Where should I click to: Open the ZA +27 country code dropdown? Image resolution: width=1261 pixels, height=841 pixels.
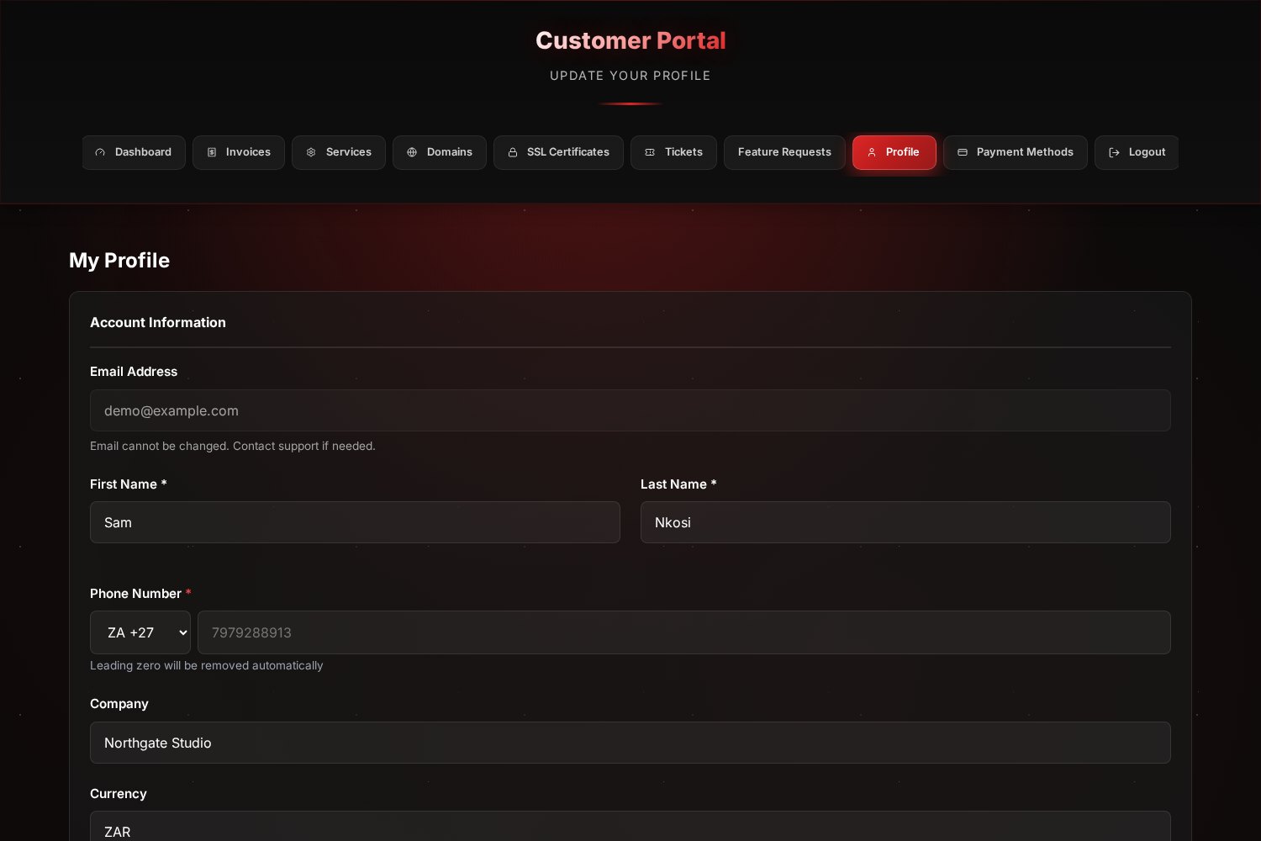(x=140, y=632)
